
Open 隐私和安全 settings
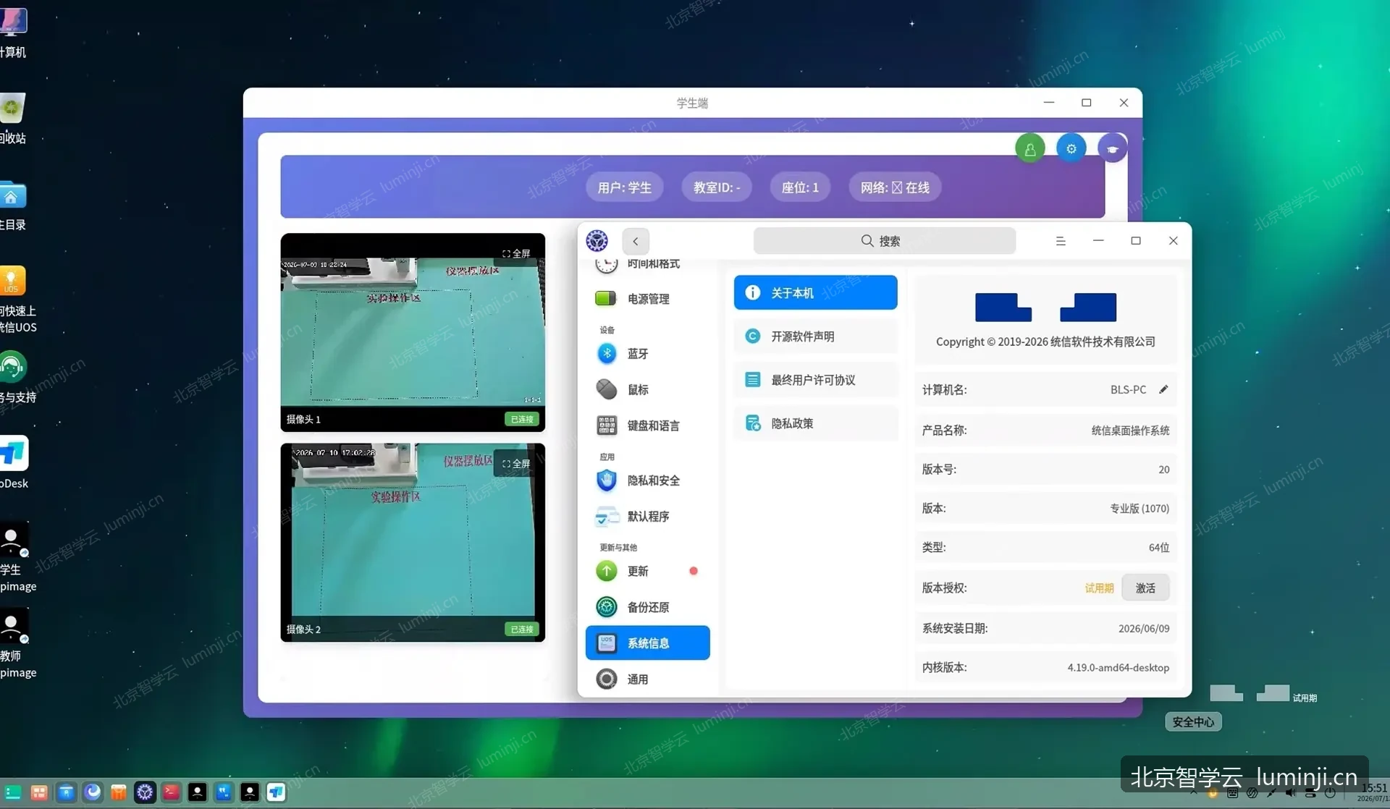pyautogui.click(x=647, y=480)
